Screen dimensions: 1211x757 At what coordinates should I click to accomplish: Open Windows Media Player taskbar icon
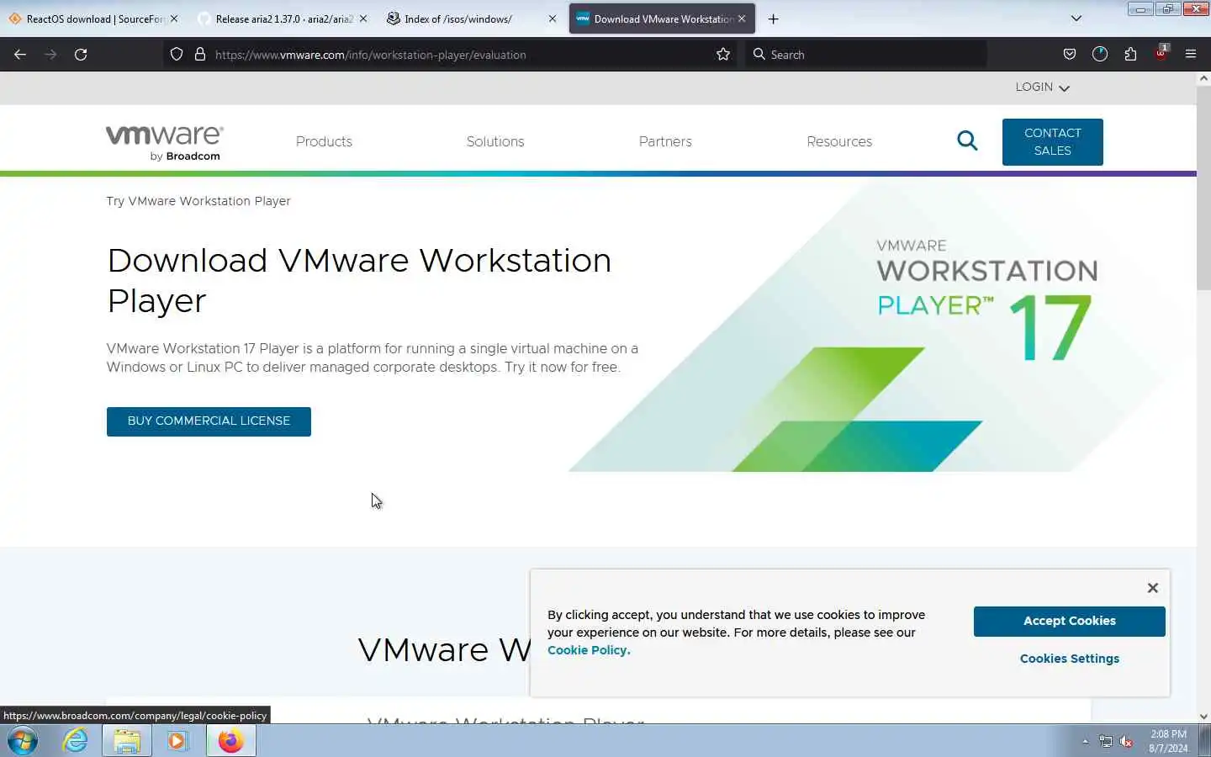[177, 741]
